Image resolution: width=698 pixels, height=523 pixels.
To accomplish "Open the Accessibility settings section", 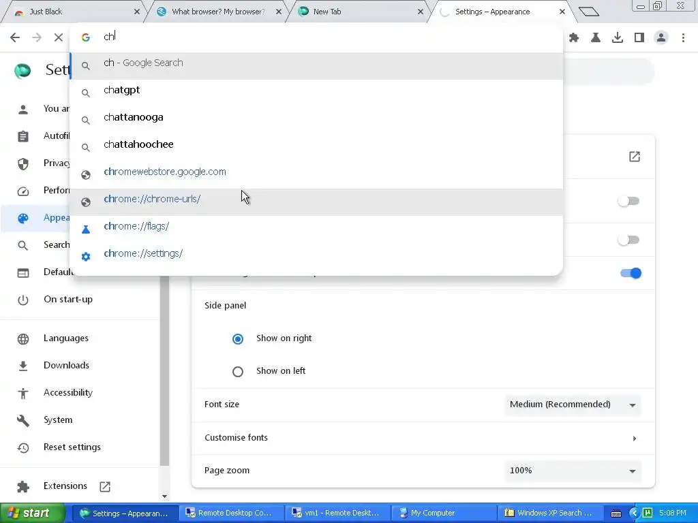I will pos(68,393).
